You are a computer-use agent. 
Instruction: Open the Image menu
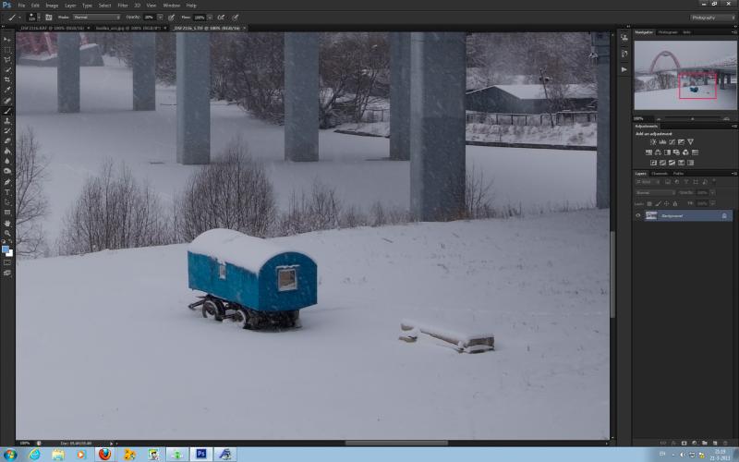click(52, 6)
